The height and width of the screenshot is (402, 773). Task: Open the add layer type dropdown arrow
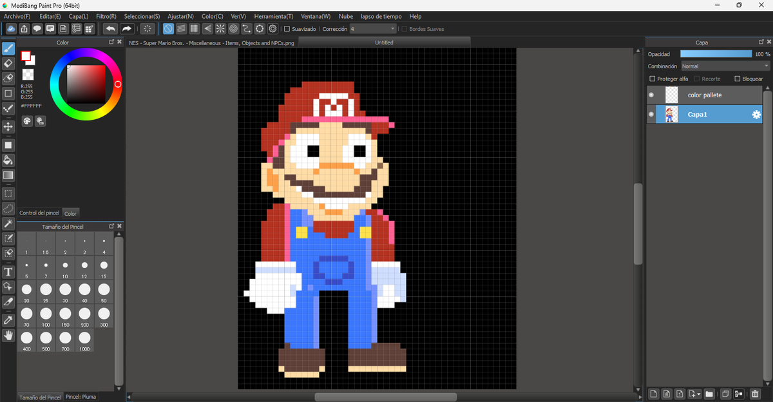point(699,394)
